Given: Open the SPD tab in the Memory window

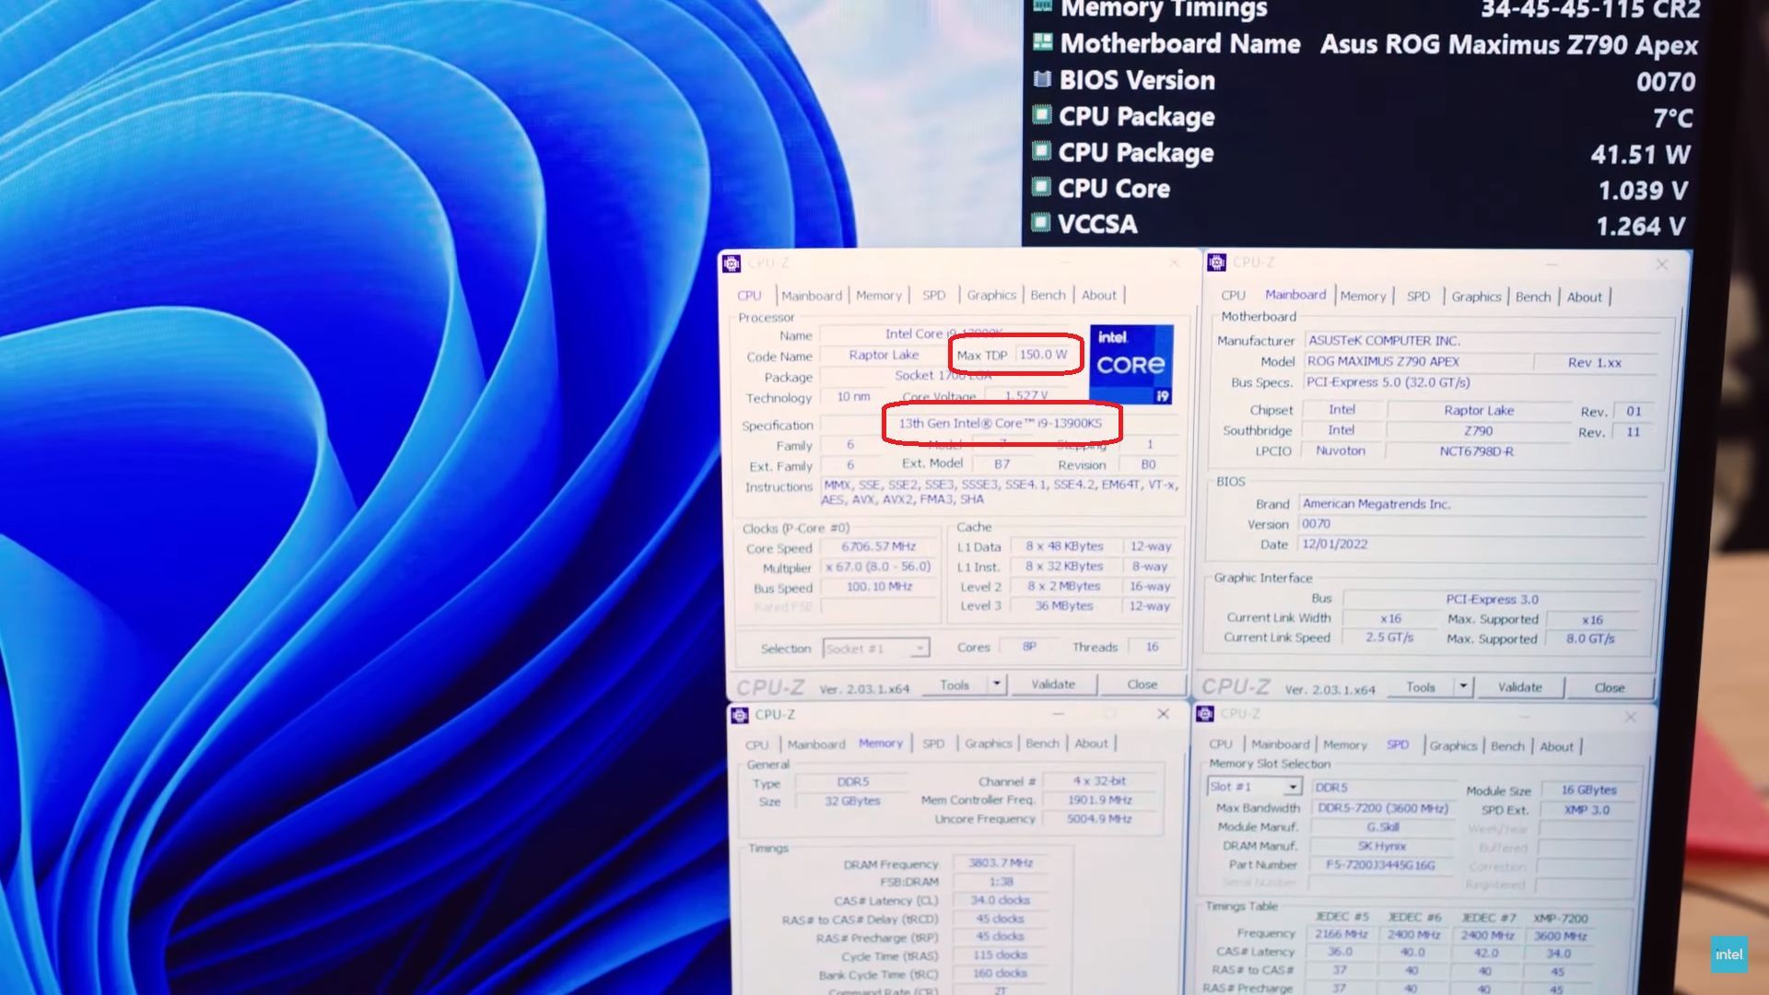Looking at the screenshot, I should (x=933, y=743).
